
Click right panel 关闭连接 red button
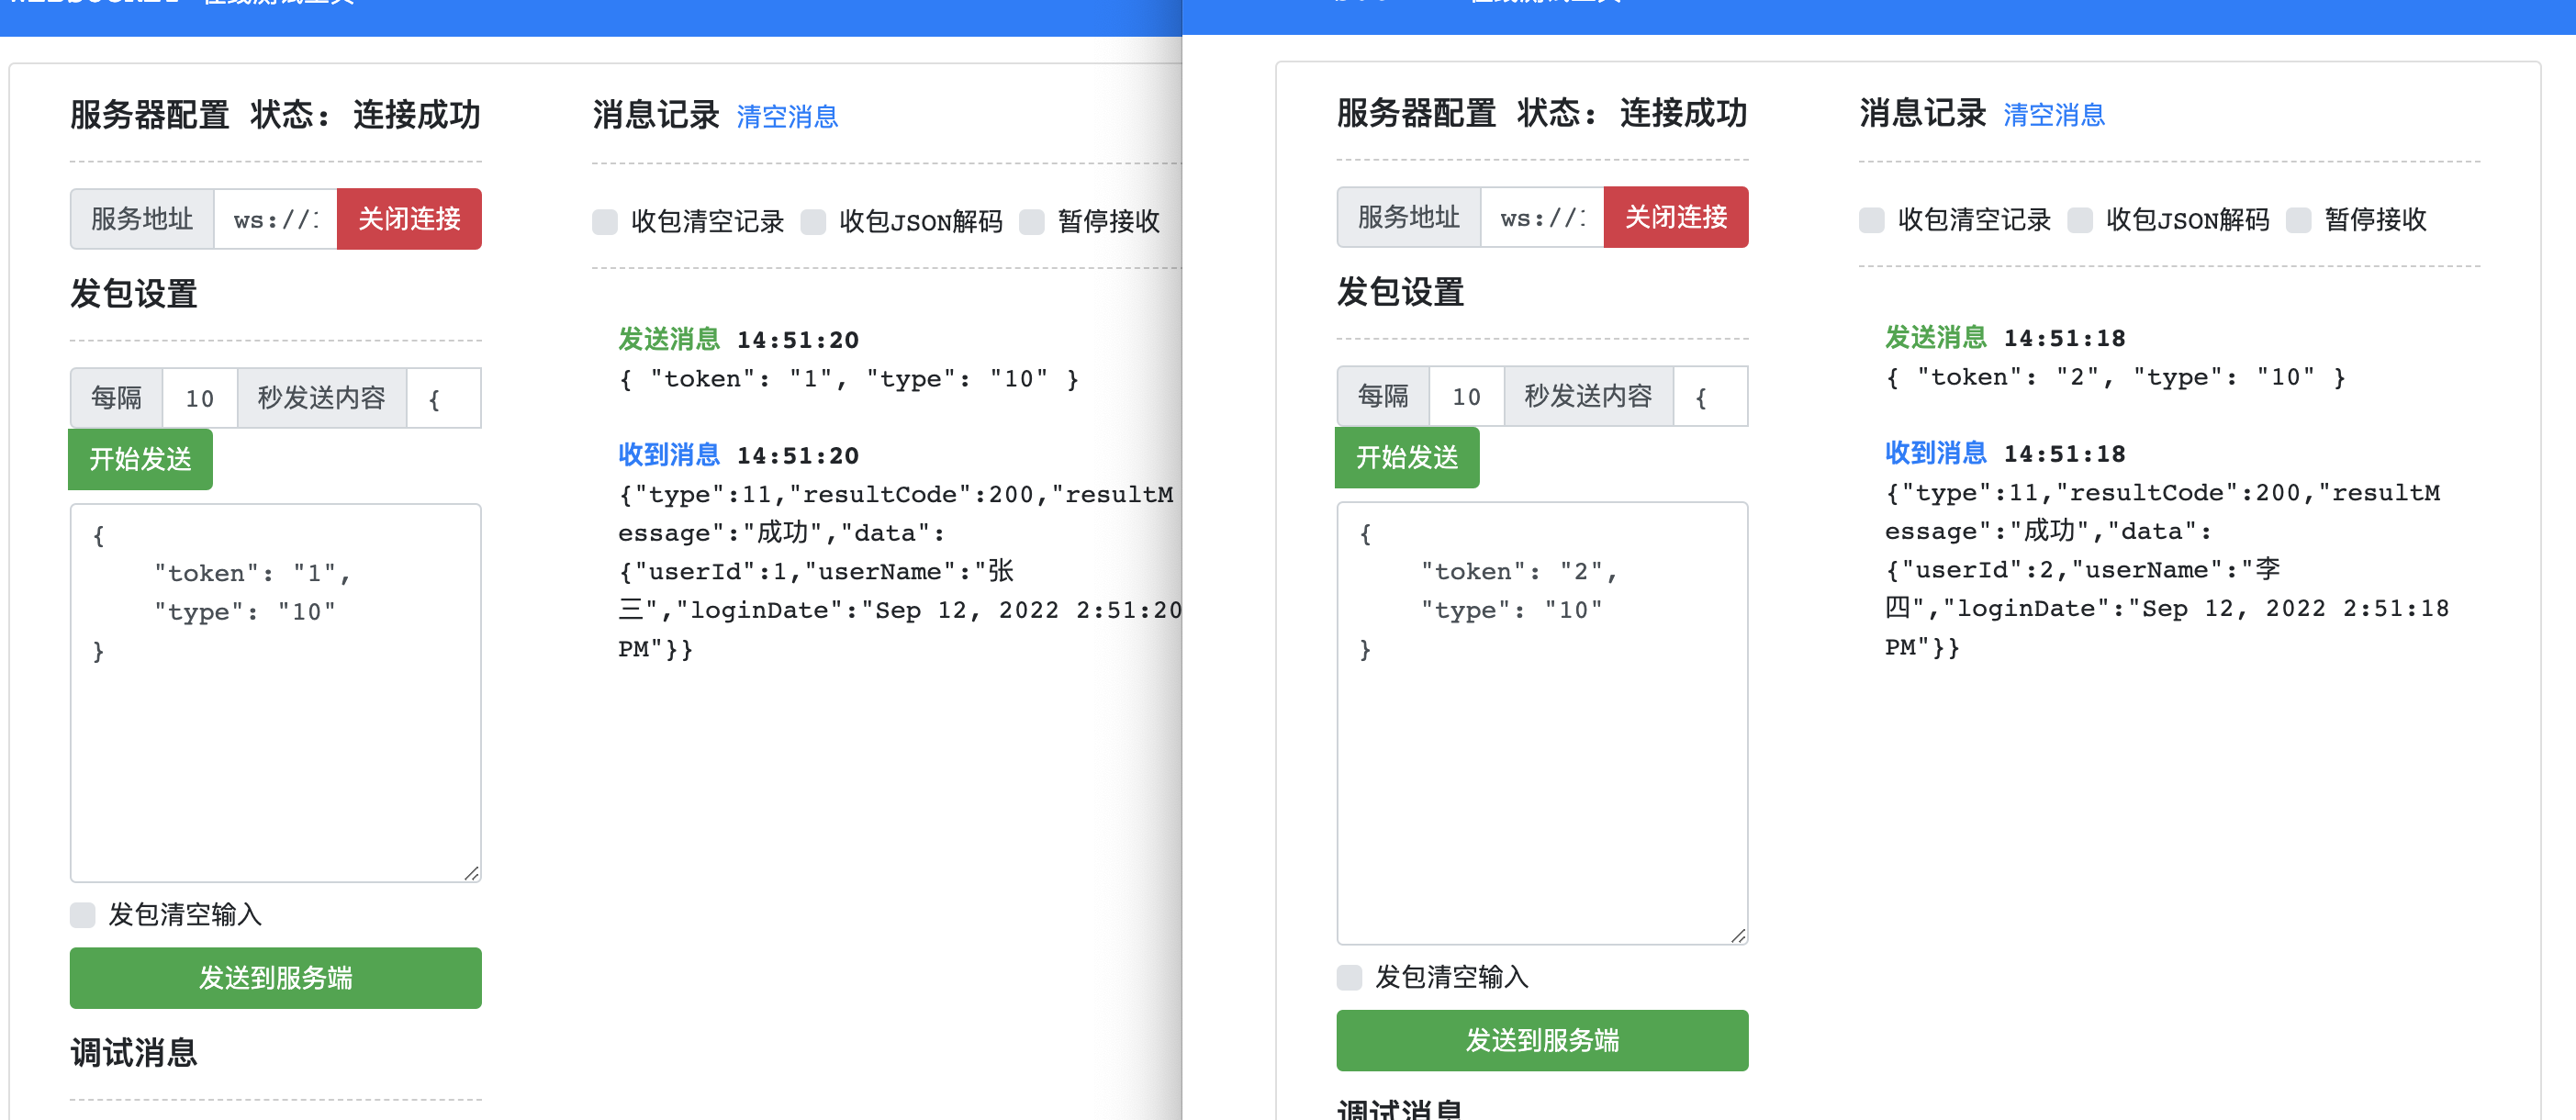pyautogui.click(x=1676, y=217)
